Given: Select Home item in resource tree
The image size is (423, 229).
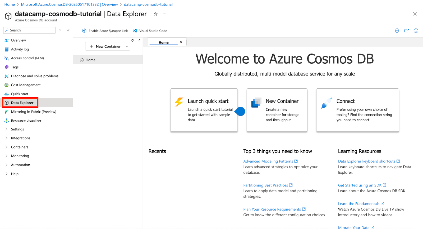Looking at the screenshot, I should 108,60.
